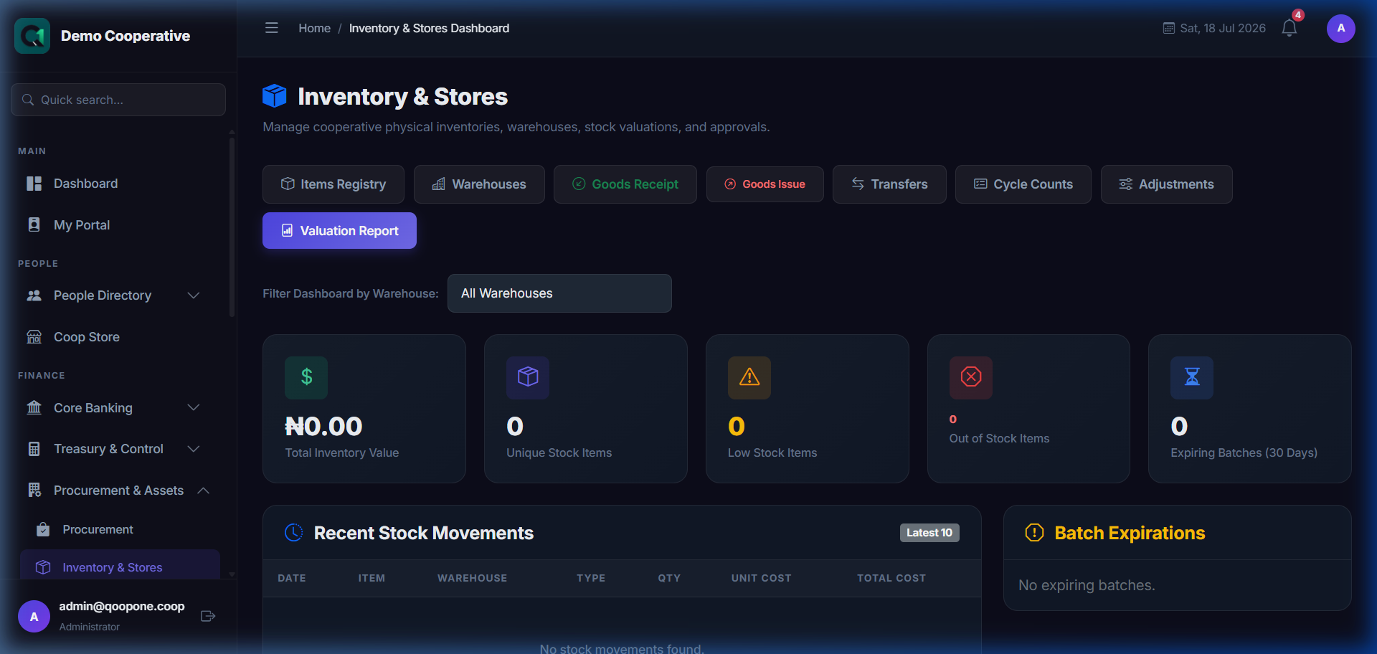Image resolution: width=1377 pixels, height=654 pixels.
Task: Click the Inventory & Stores Dashboard breadcrumb text
Action: coord(429,28)
